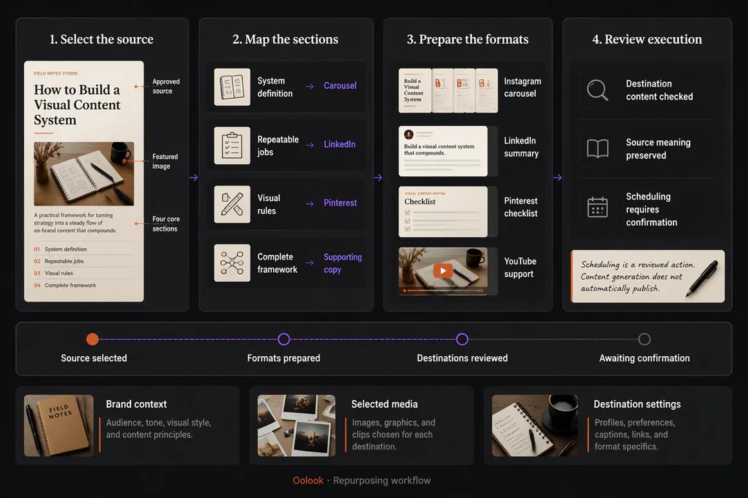Click the clipboard checklist Repeatable jobs icon

[232, 145]
